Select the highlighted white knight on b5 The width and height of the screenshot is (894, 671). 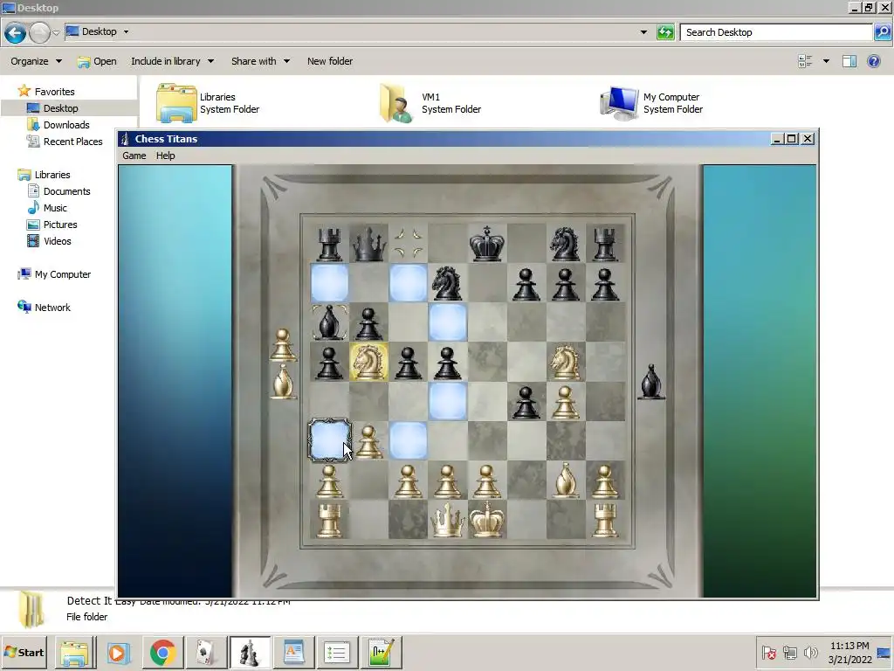pyautogui.click(x=369, y=362)
